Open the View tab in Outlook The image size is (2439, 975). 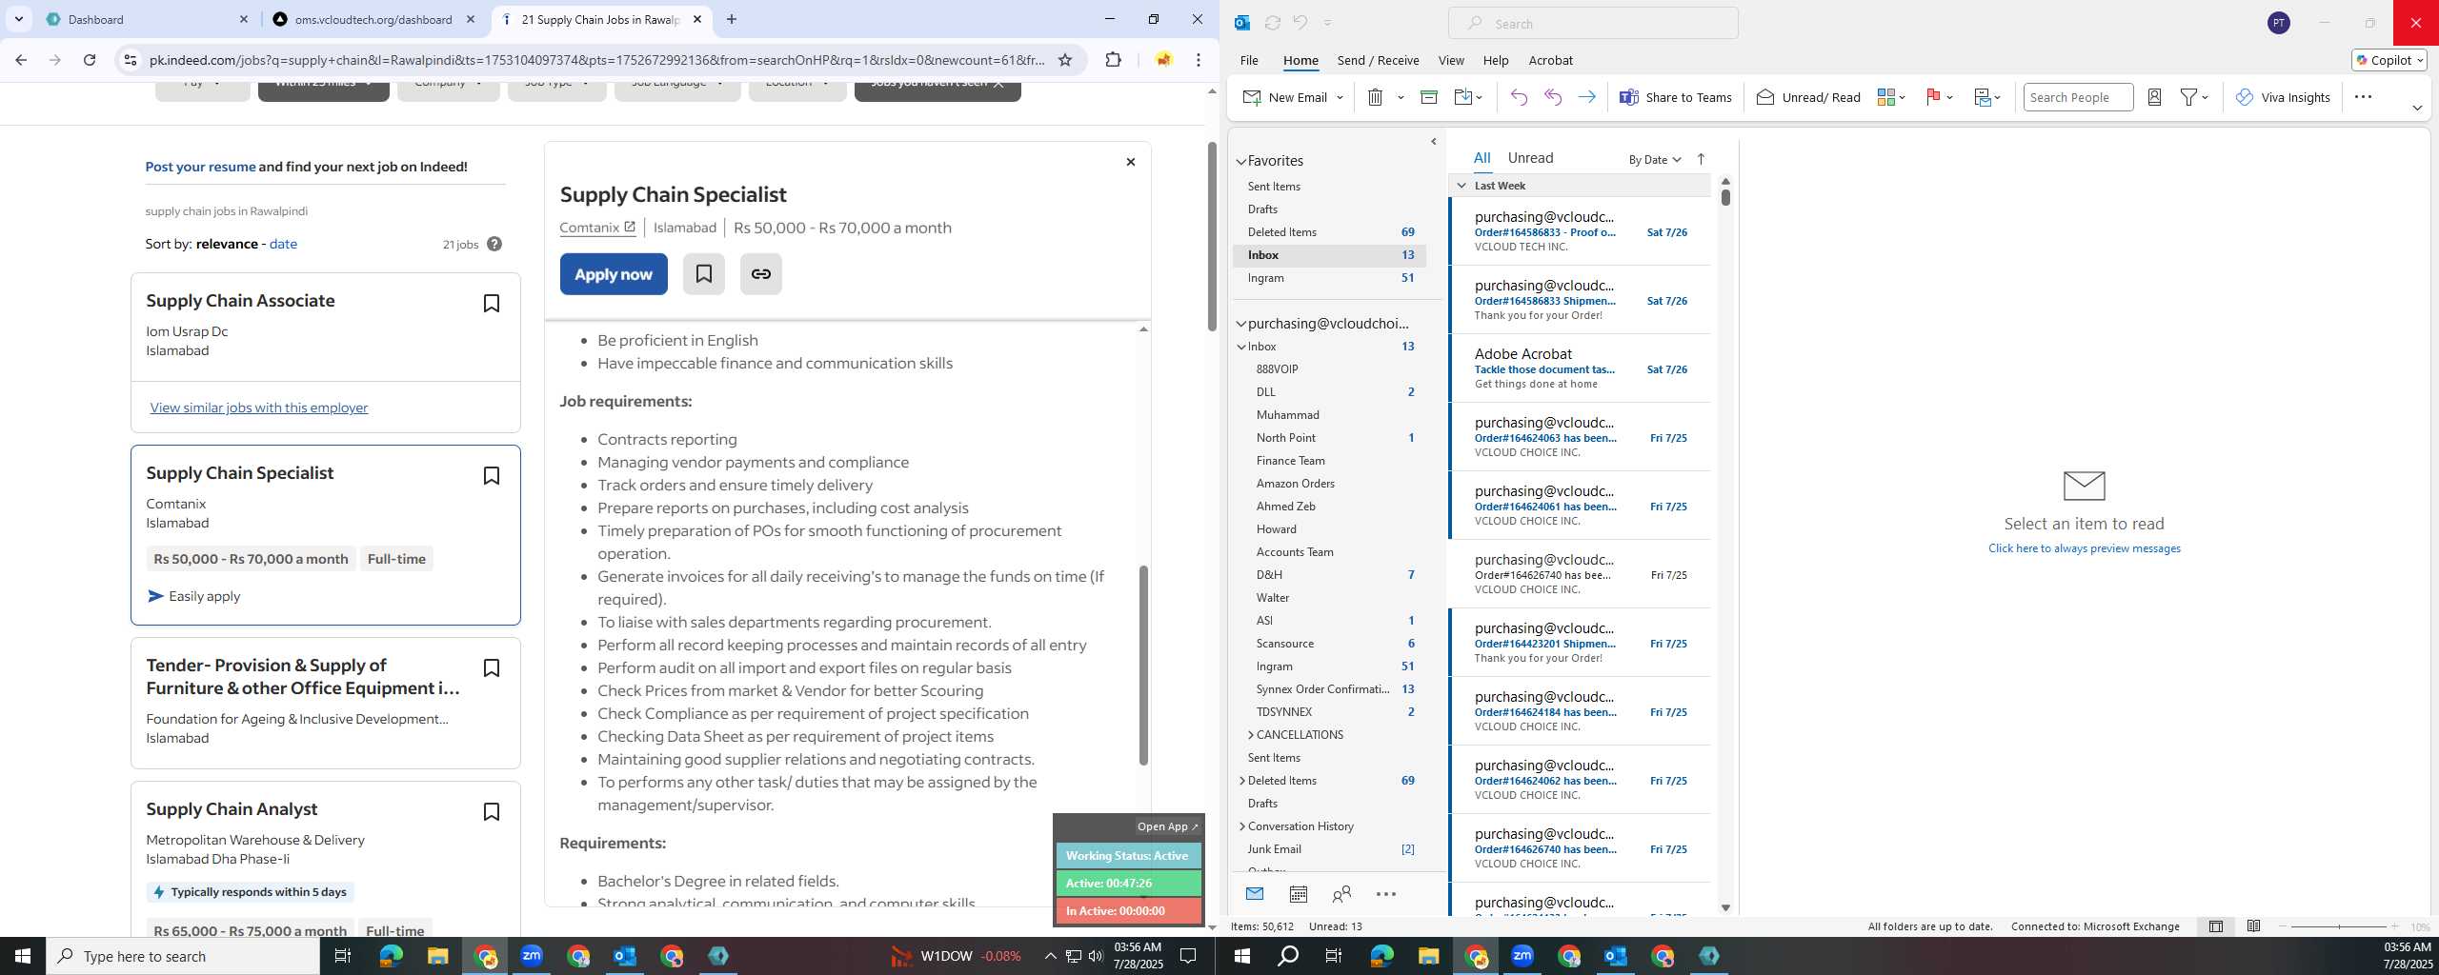coord(1451,60)
